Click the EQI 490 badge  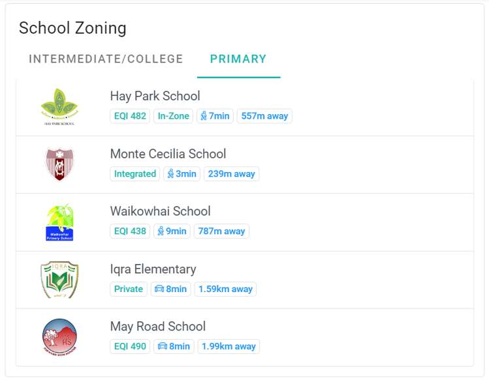[130, 346]
